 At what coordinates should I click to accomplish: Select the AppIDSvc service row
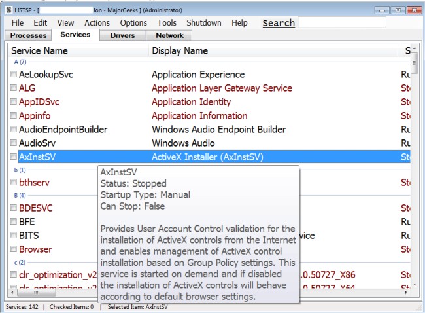tap(39, 102)
